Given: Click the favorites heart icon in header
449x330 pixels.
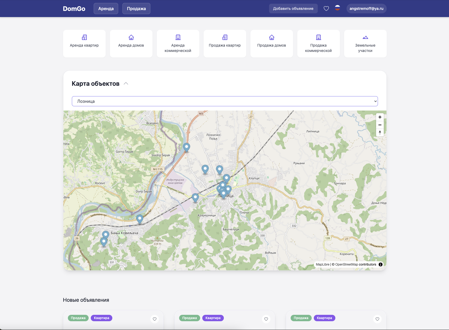Looking at the screenshot, I should pos(326,9).
